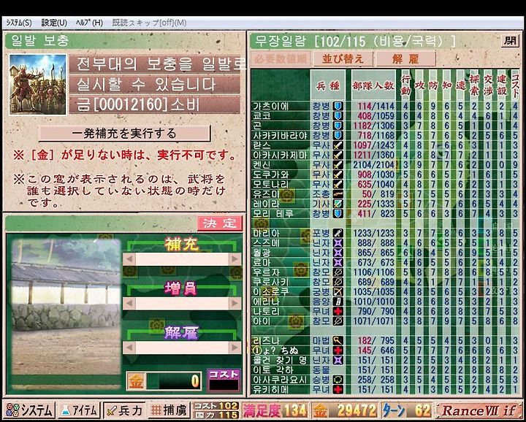Click the talisman icon in 에리나 row
Image resolution: width=526 pixels, height=422 pixels.
(338, 301)
